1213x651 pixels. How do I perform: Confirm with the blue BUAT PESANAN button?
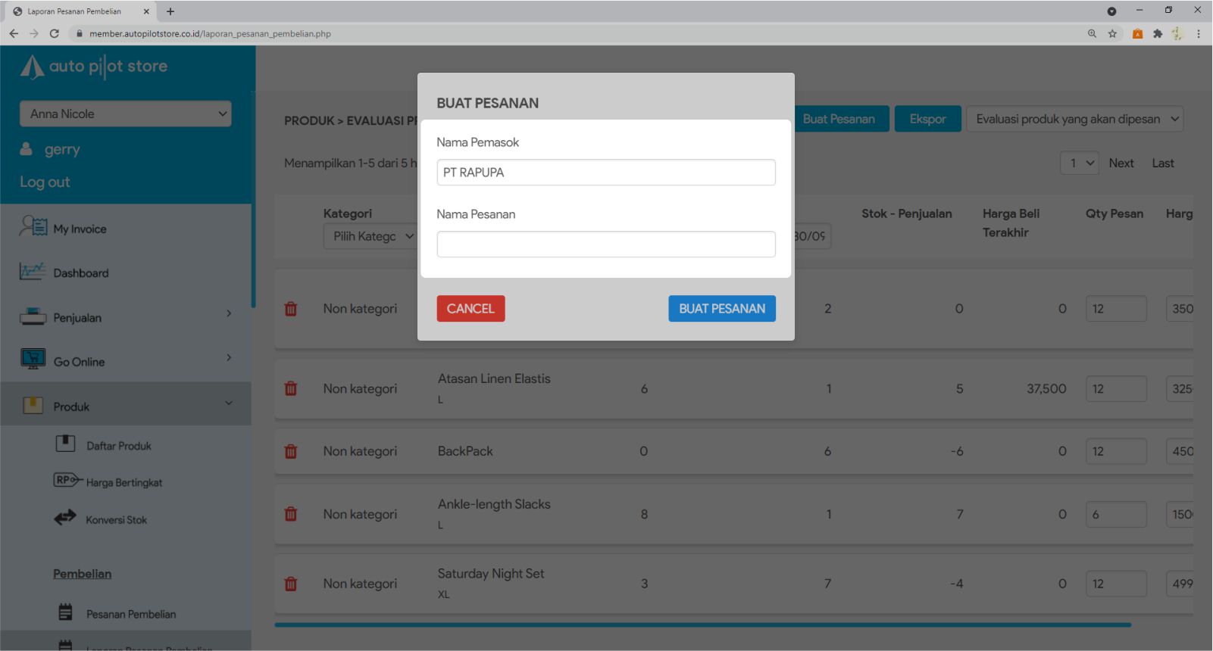tap(721, 309)
